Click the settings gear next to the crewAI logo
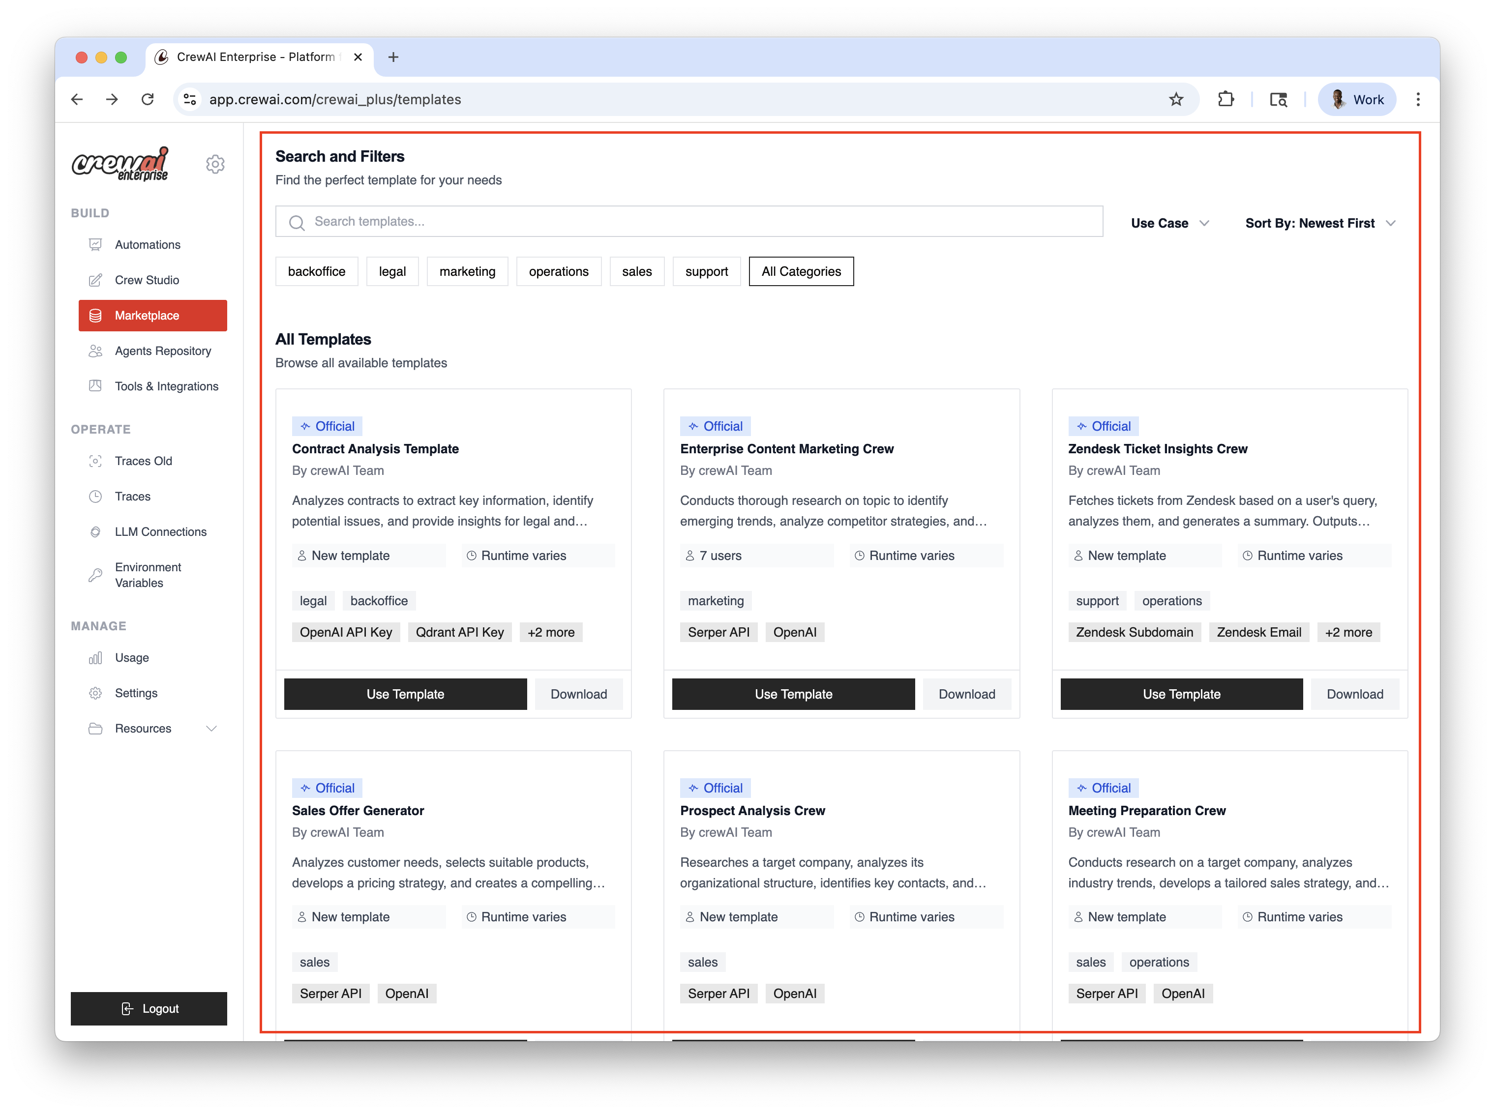Viewport: 1495px width, 1114px height. (x=215, y=164)
